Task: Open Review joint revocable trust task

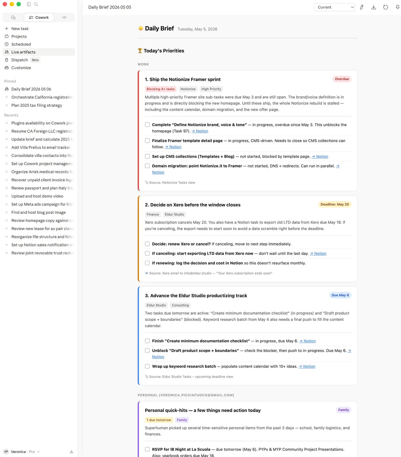Action: coord(39,253)
